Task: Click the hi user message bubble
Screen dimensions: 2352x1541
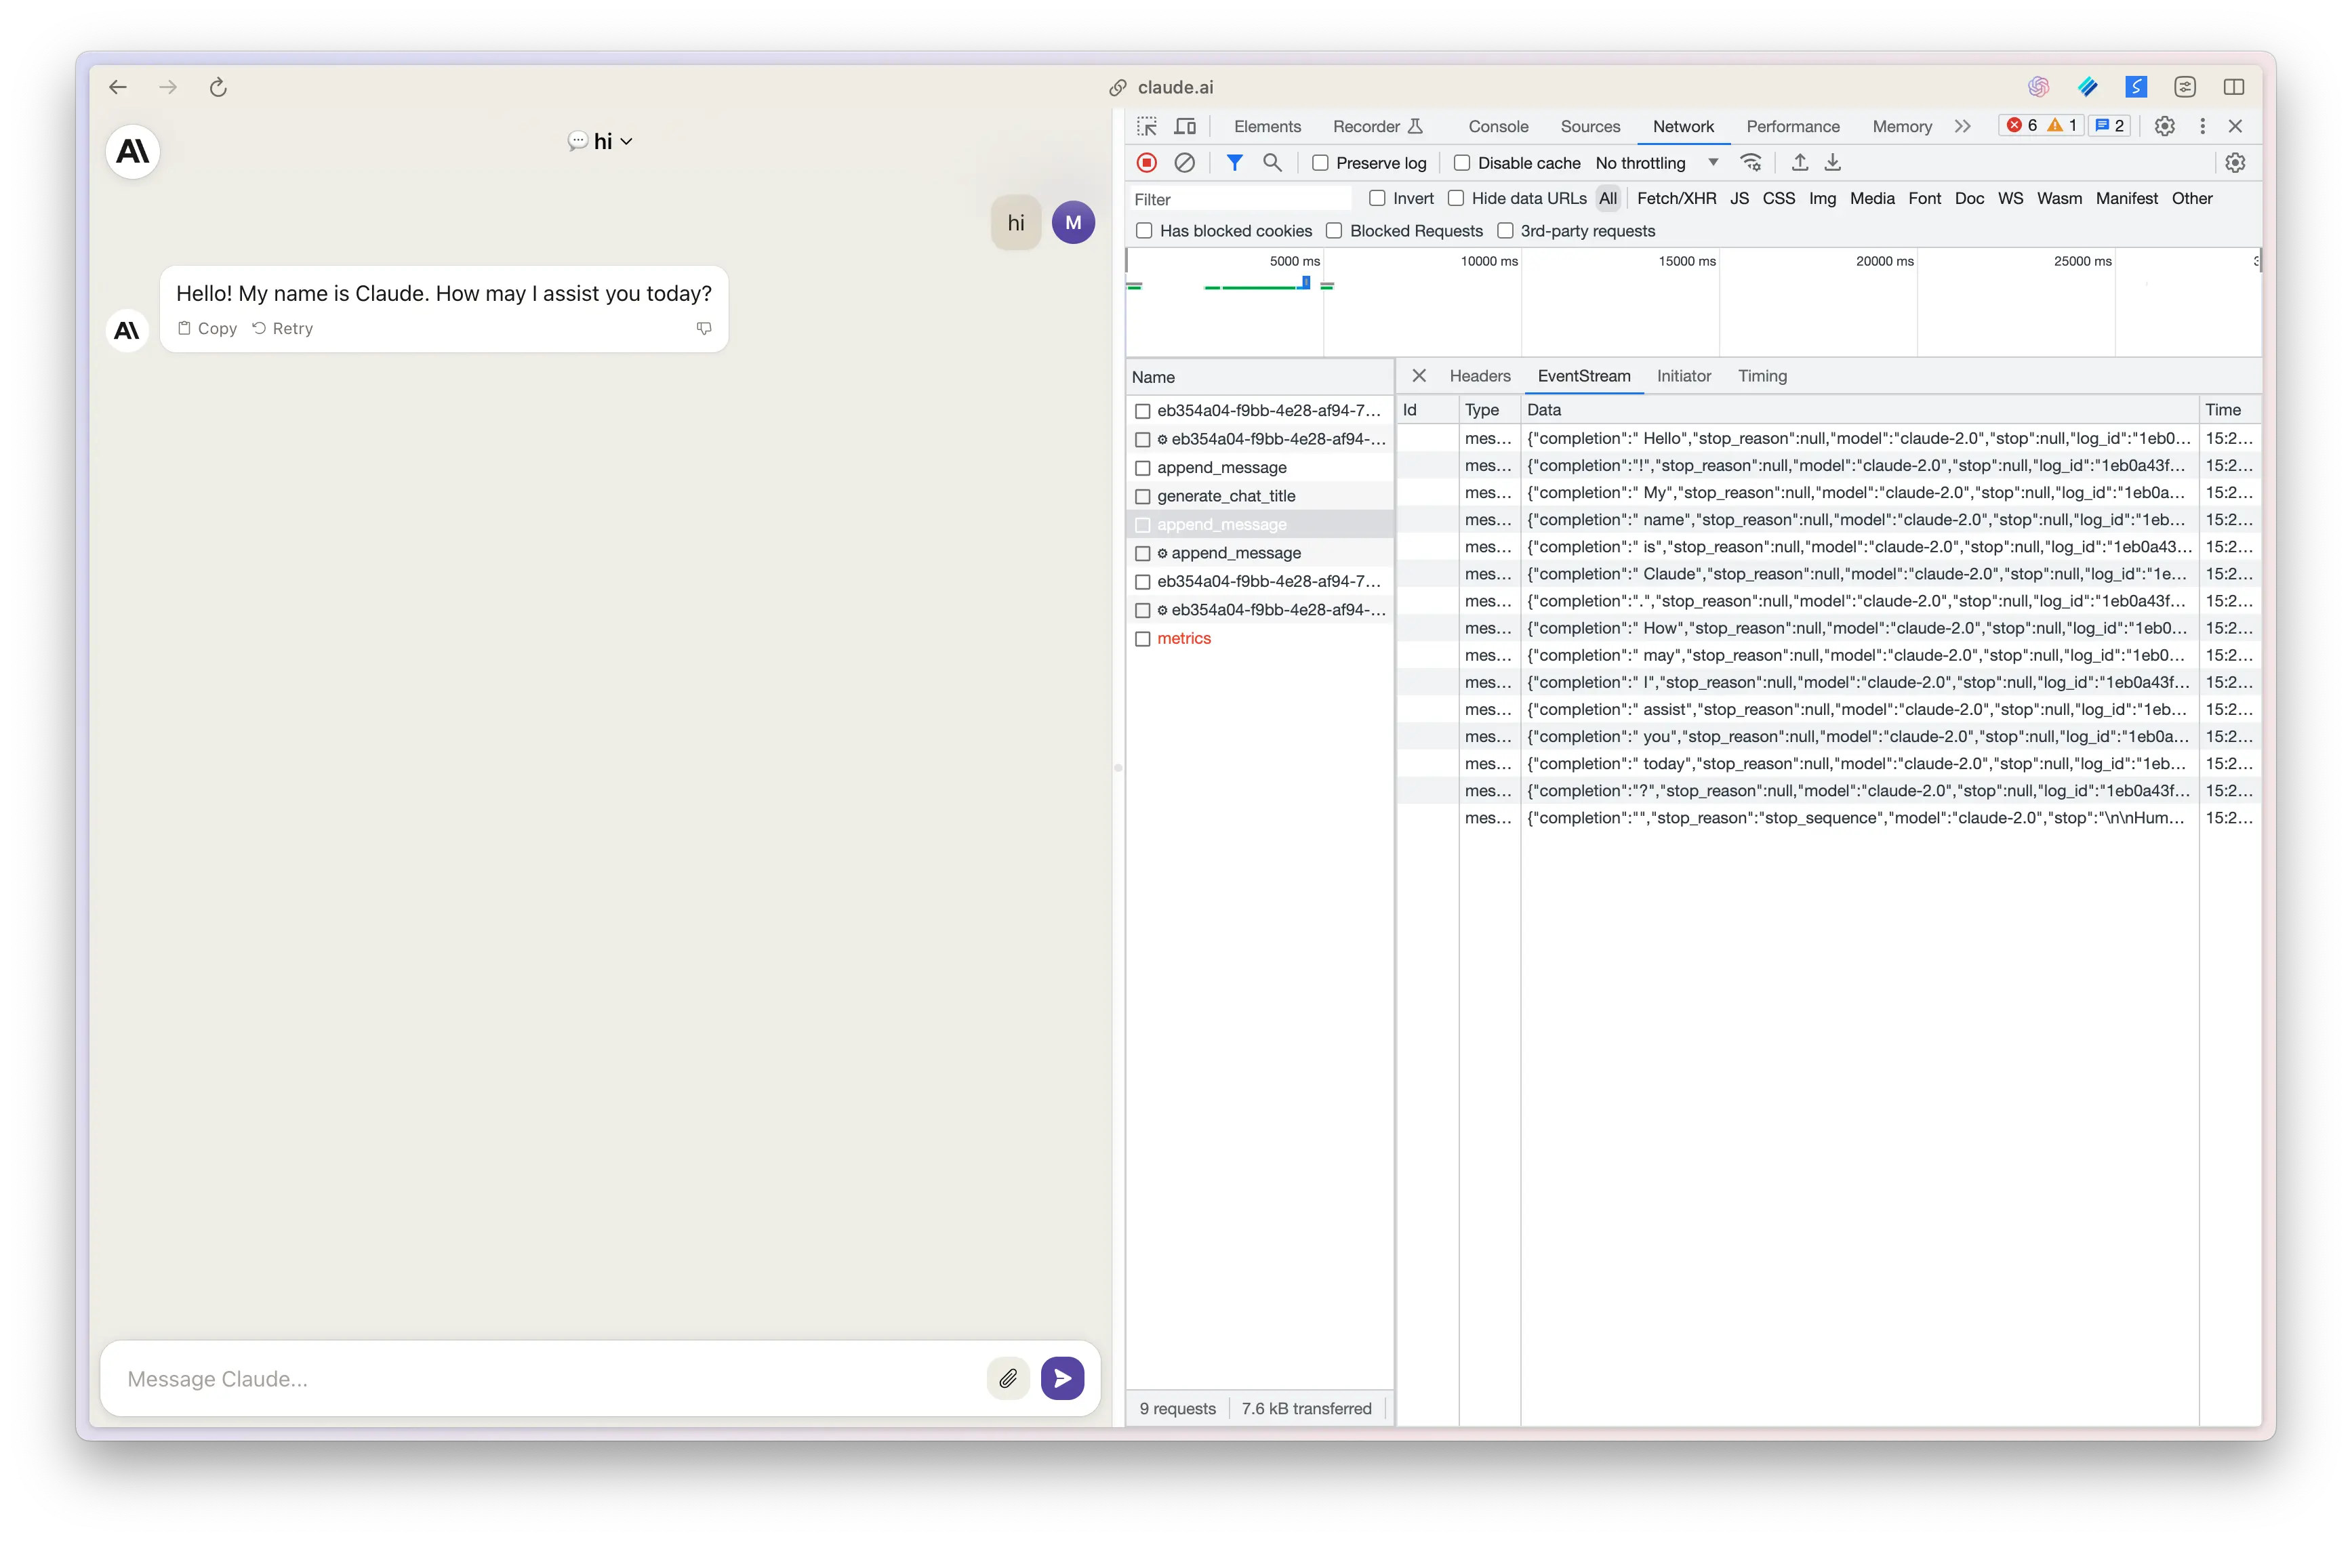Action: click(1016, 223)
